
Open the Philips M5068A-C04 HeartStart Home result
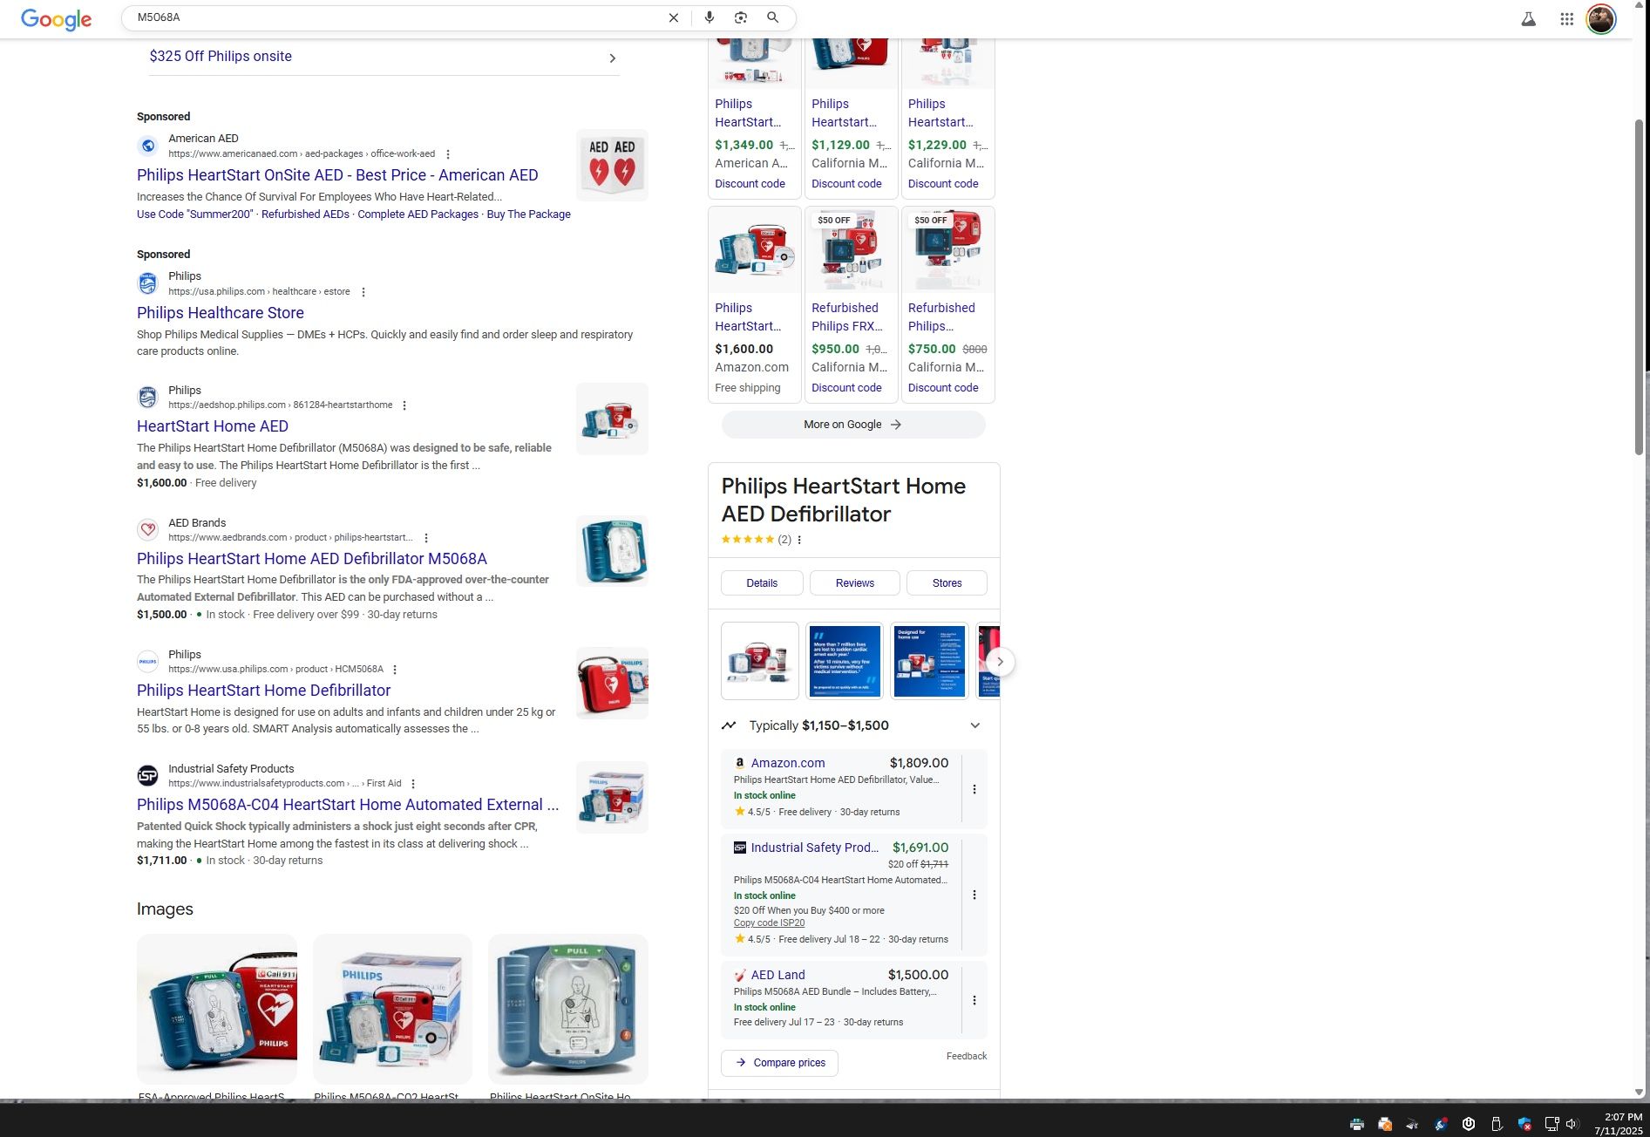(348, 805)
